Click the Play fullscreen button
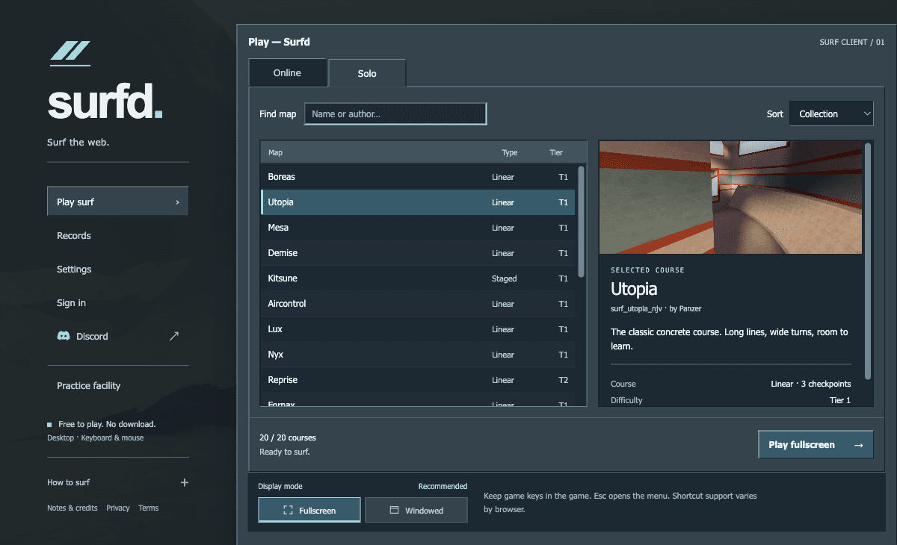The image size is (897, 545). click(x=816, y=444)
